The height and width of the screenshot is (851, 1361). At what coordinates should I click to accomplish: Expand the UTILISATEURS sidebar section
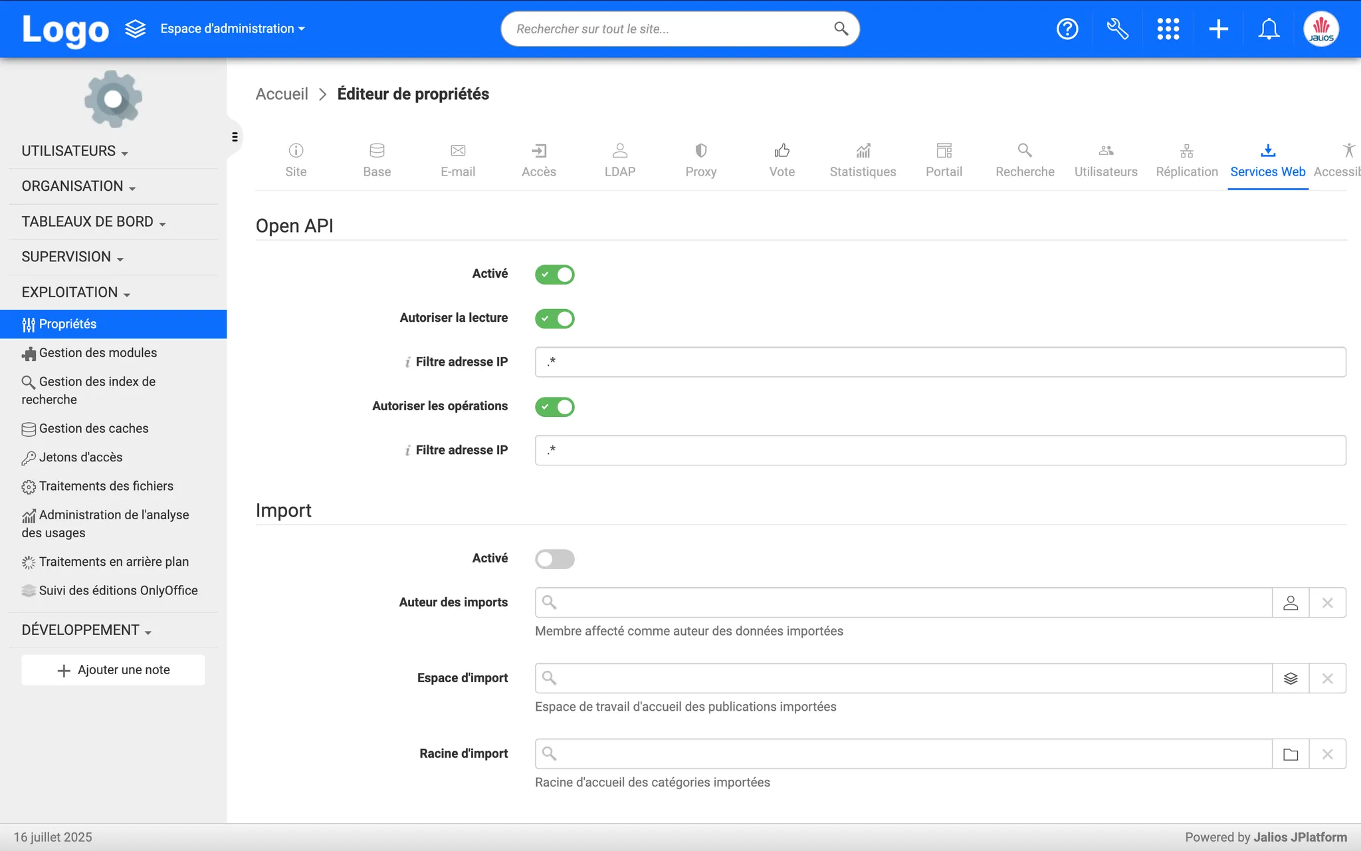(74, 151)
